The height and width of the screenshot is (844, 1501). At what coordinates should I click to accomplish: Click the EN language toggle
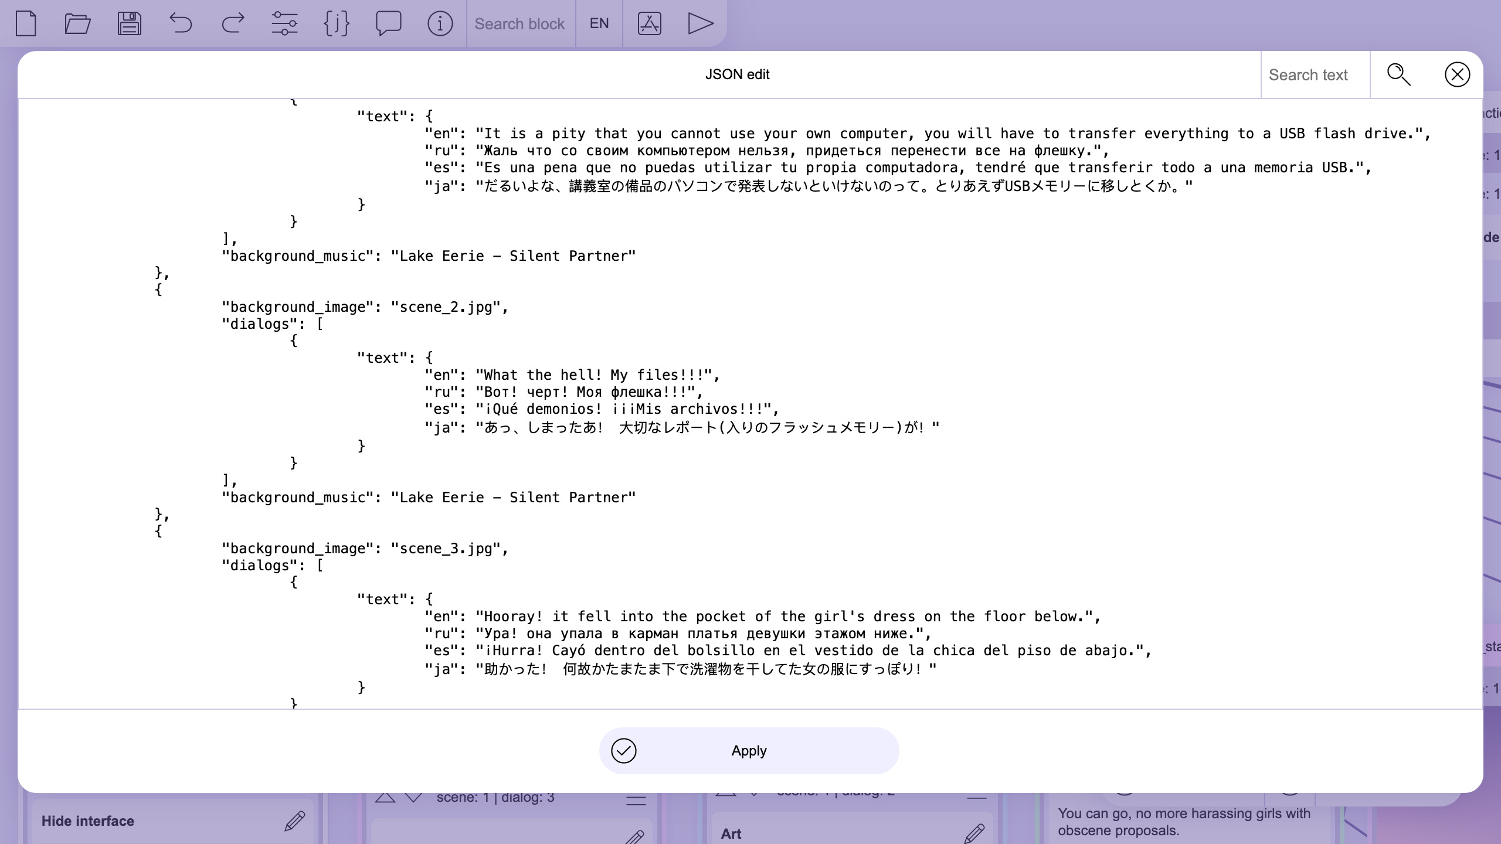(599, 23)
